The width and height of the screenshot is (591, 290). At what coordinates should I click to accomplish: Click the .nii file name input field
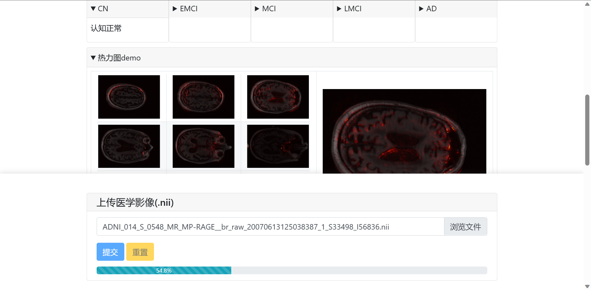[x=270, y=227]
